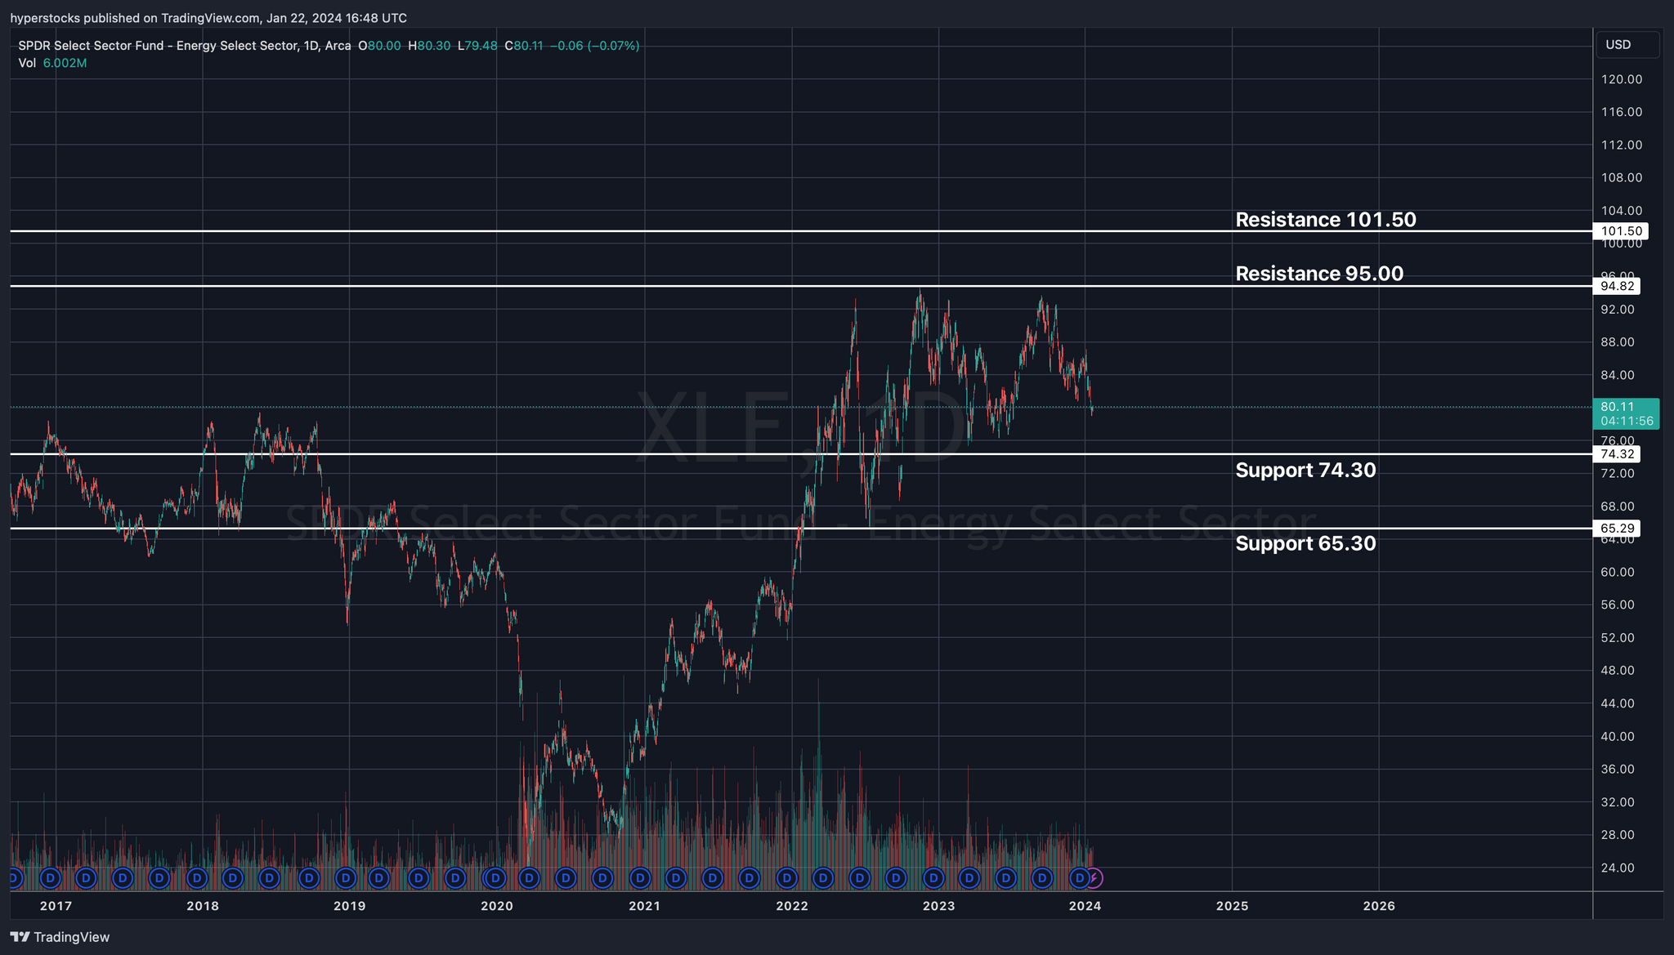Select the 'Resistance 101.50' text annotation

[x=1325, y=220]
